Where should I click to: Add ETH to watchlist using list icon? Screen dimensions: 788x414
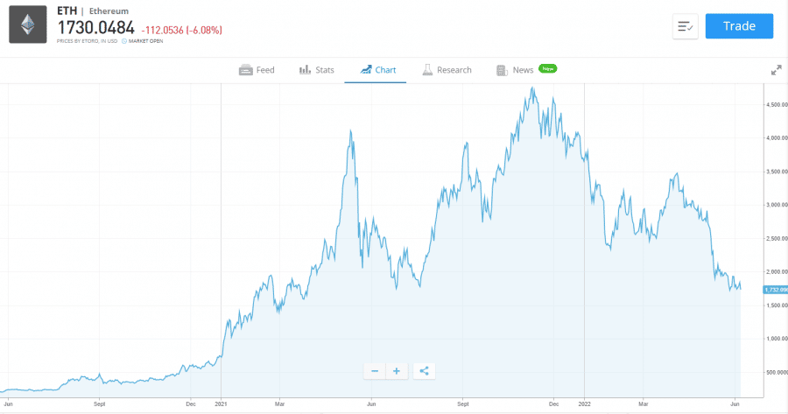click(685, 26)
